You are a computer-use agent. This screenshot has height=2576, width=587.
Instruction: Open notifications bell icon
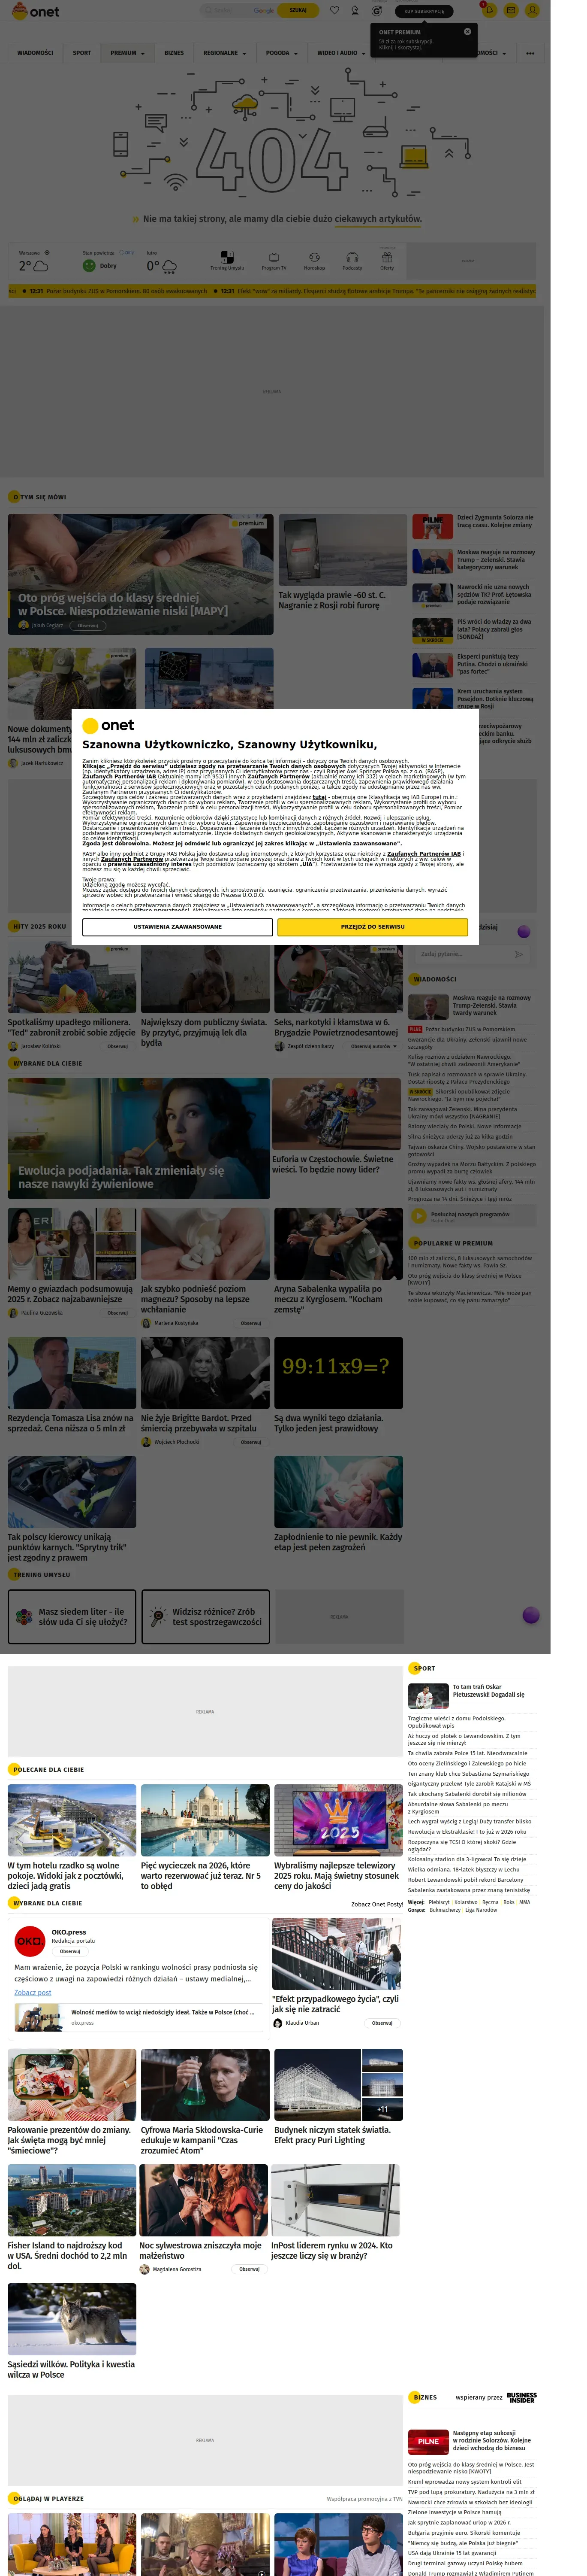click(x=489, y=10)
